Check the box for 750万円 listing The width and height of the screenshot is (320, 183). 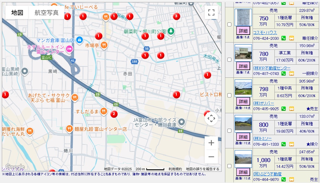point(230,24)
